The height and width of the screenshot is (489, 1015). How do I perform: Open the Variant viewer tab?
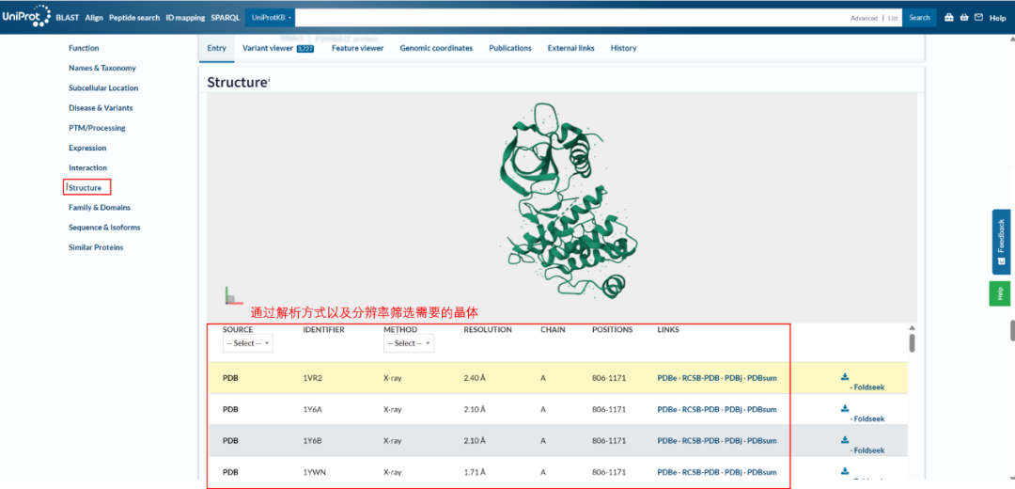277,48
